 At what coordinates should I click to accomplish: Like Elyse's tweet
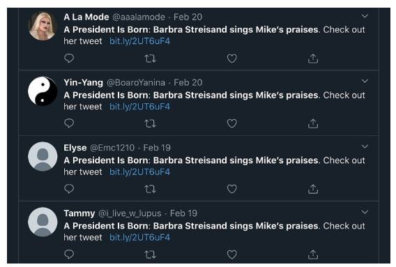click(x=232, y=189)
